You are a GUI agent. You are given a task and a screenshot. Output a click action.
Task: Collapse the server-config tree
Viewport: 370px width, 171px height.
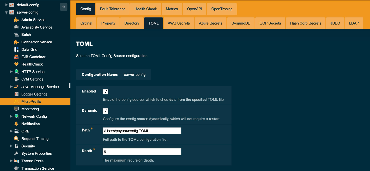pos(6,12)
